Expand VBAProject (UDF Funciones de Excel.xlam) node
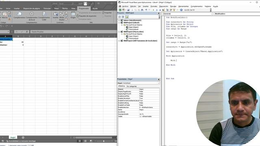Viewport: 260px width, 146px height. (119, 41)
